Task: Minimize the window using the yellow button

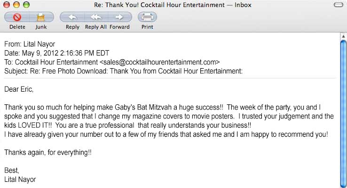Action: click(15, 5)
